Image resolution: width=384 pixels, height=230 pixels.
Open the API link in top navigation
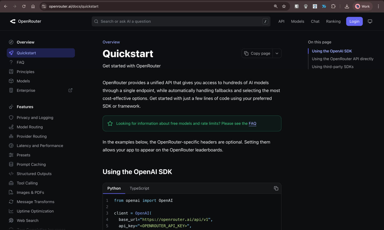[x=281, y=21]
